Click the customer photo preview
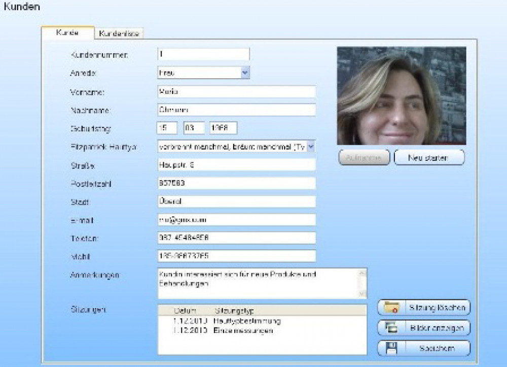Image resolution: width=507 pixels, height=367 pixels. pyautogui.click(x=402, y=96)
